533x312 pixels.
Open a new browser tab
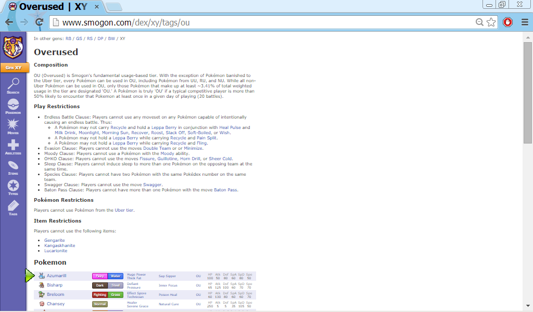[x=113, y=6]
